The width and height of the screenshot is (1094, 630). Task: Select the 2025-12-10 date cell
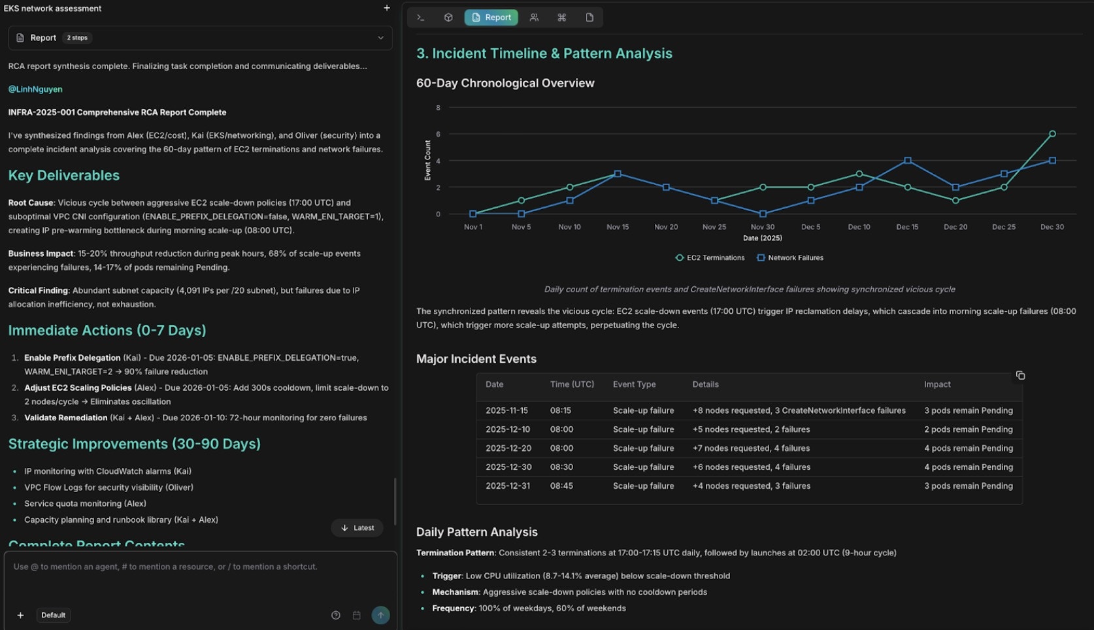coord(508,429)
